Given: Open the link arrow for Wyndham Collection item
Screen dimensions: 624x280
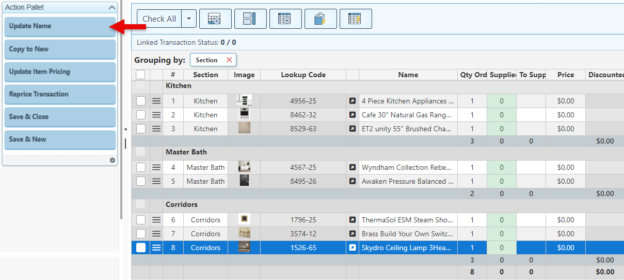Looking at the screenshot, I should click(x=353, y=167).
